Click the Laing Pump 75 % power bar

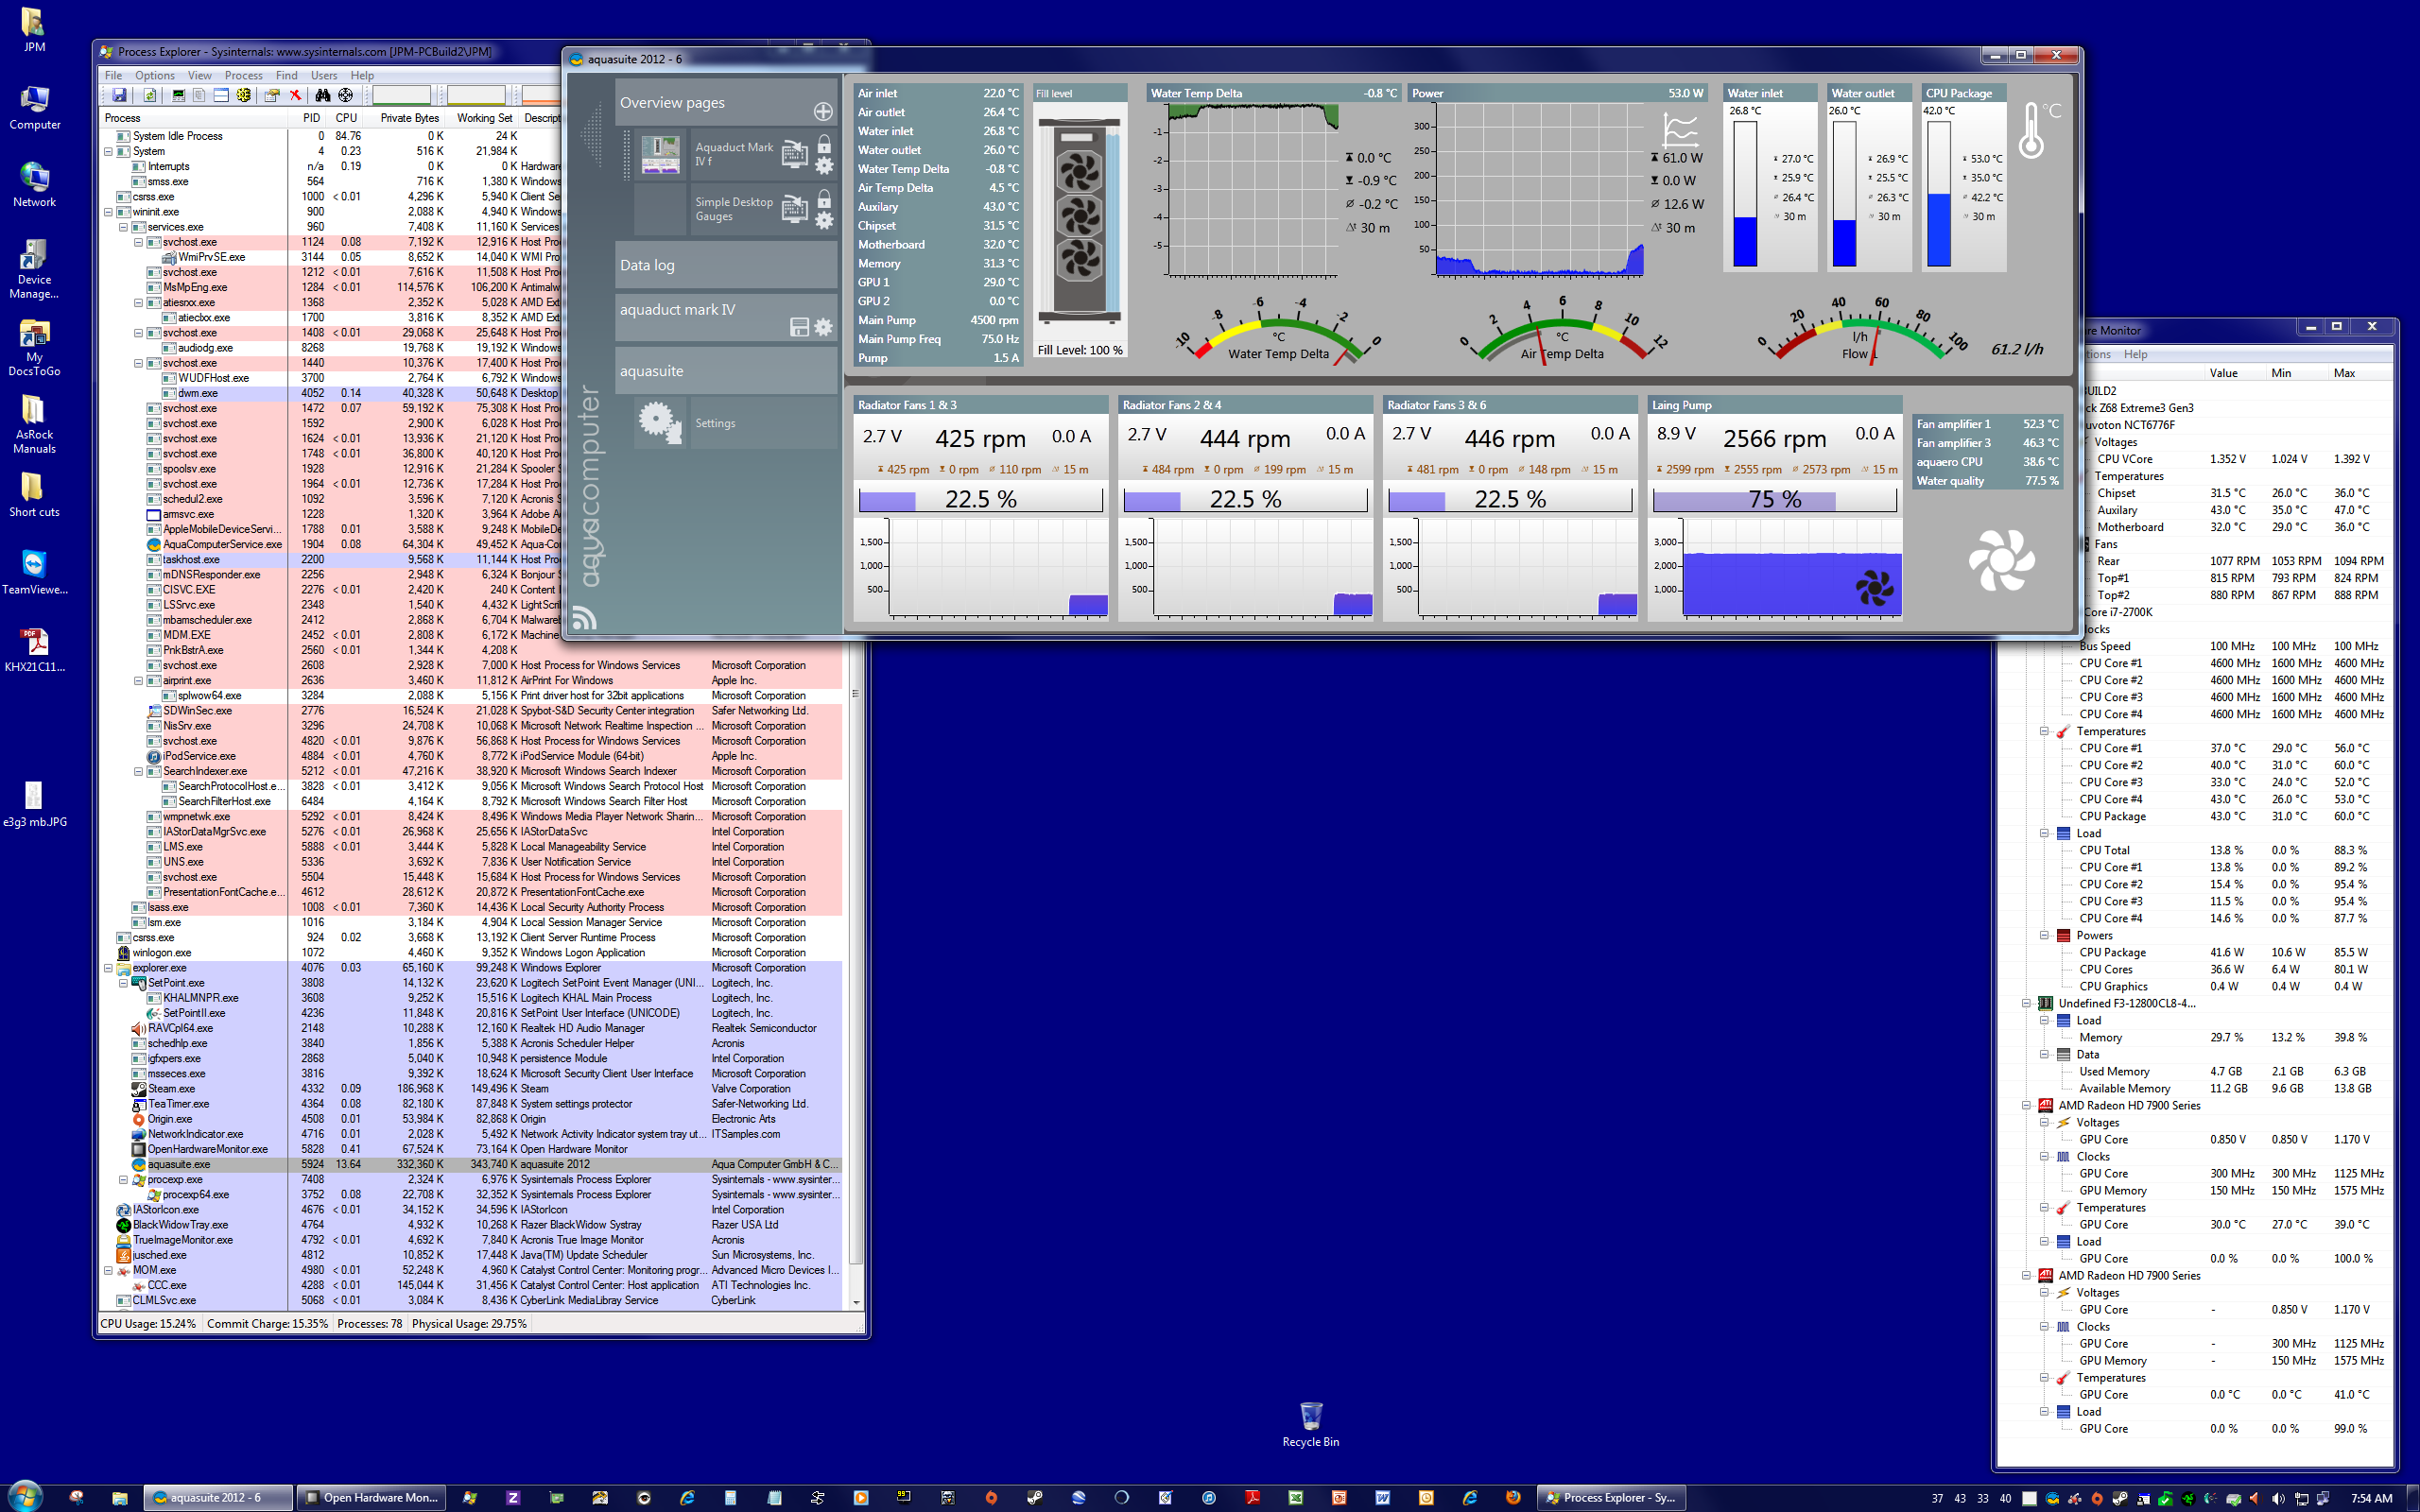click(x=1774, y=499)
